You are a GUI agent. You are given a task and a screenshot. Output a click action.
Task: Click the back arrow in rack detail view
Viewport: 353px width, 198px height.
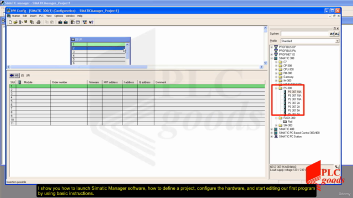pos(12,75)
